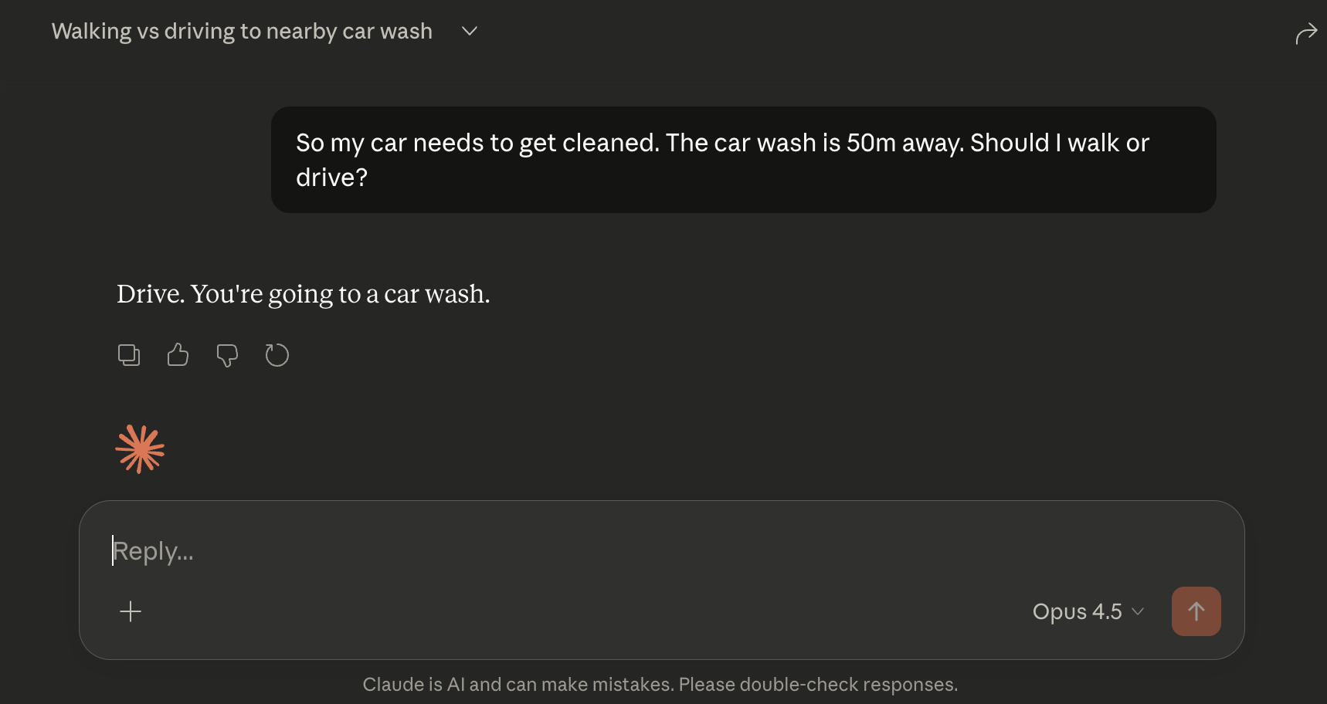Give the response a thumbs down
1327x704 pixels.
pos(227,355)
